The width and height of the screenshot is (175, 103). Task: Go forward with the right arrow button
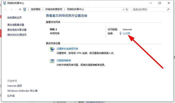[x=11, y=10]
